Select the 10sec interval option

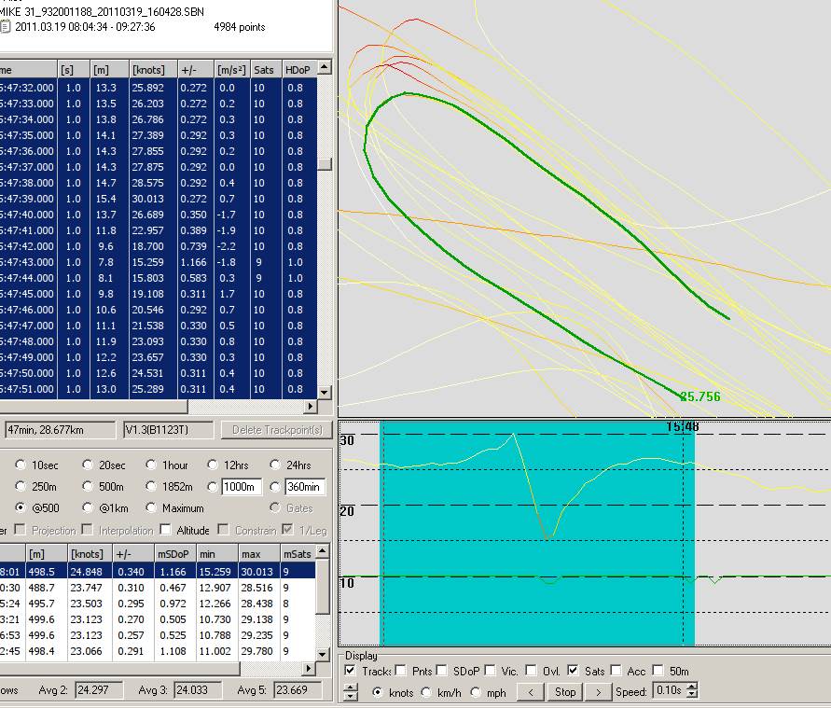click(x=18, y=465)
